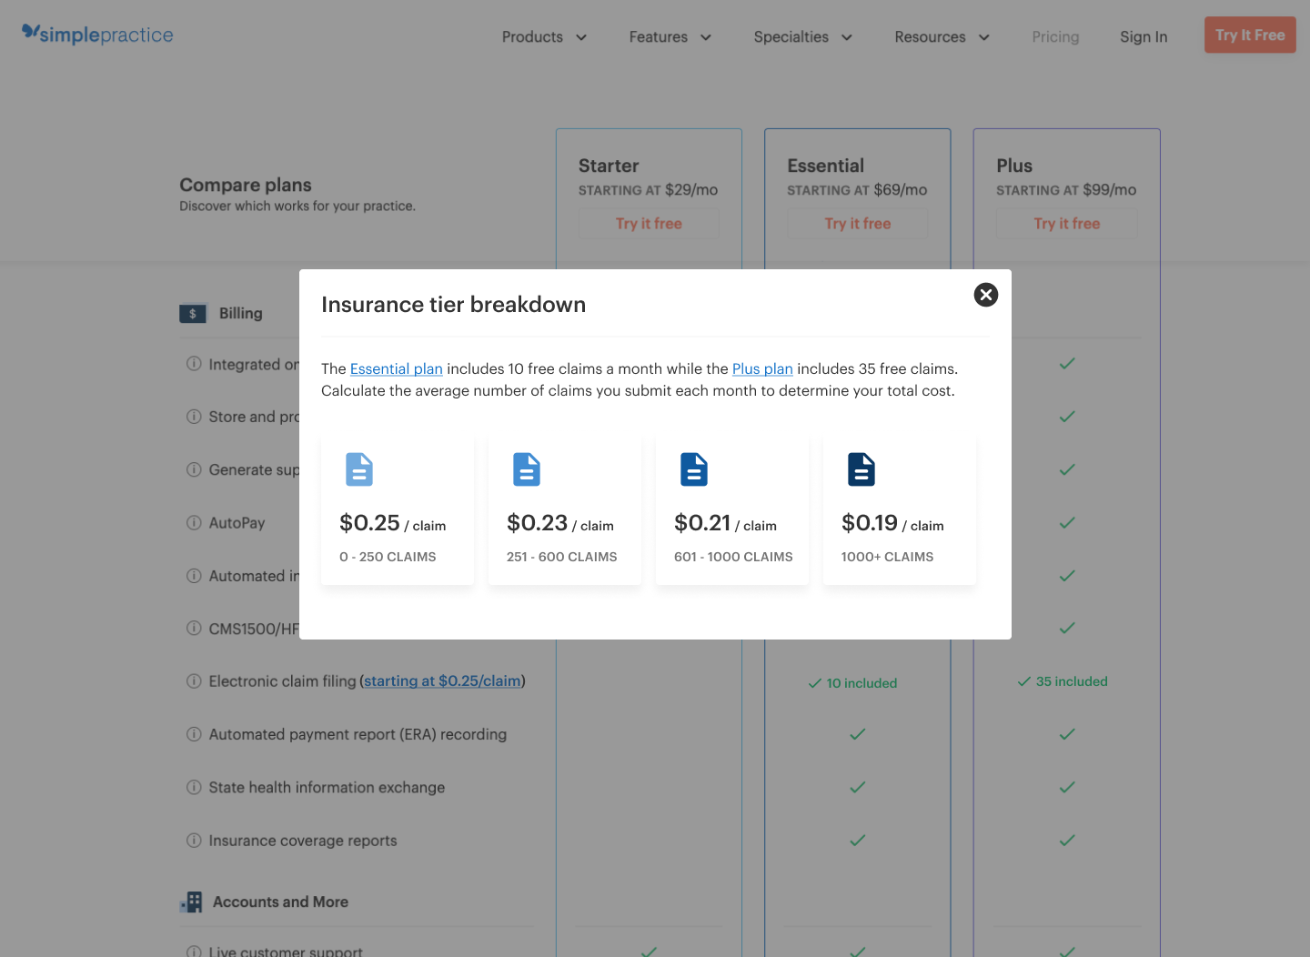Image resolution: width=1310 pixels, height=957 pixels.
Task: Close the Insurance tier breakdown dialog
Action: point(986,295)
